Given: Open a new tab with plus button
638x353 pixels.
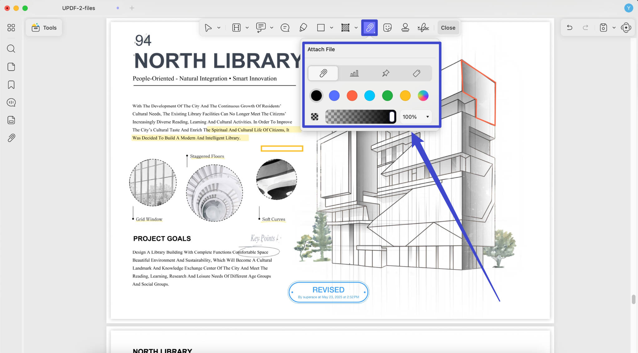Looking at the screenshot, I should tap(132, 8).
